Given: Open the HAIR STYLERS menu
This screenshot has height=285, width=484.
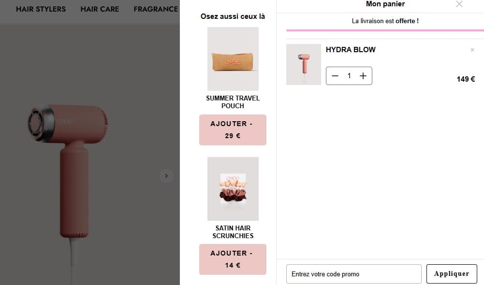Looking at the screenshot, I should coord(41,9).
